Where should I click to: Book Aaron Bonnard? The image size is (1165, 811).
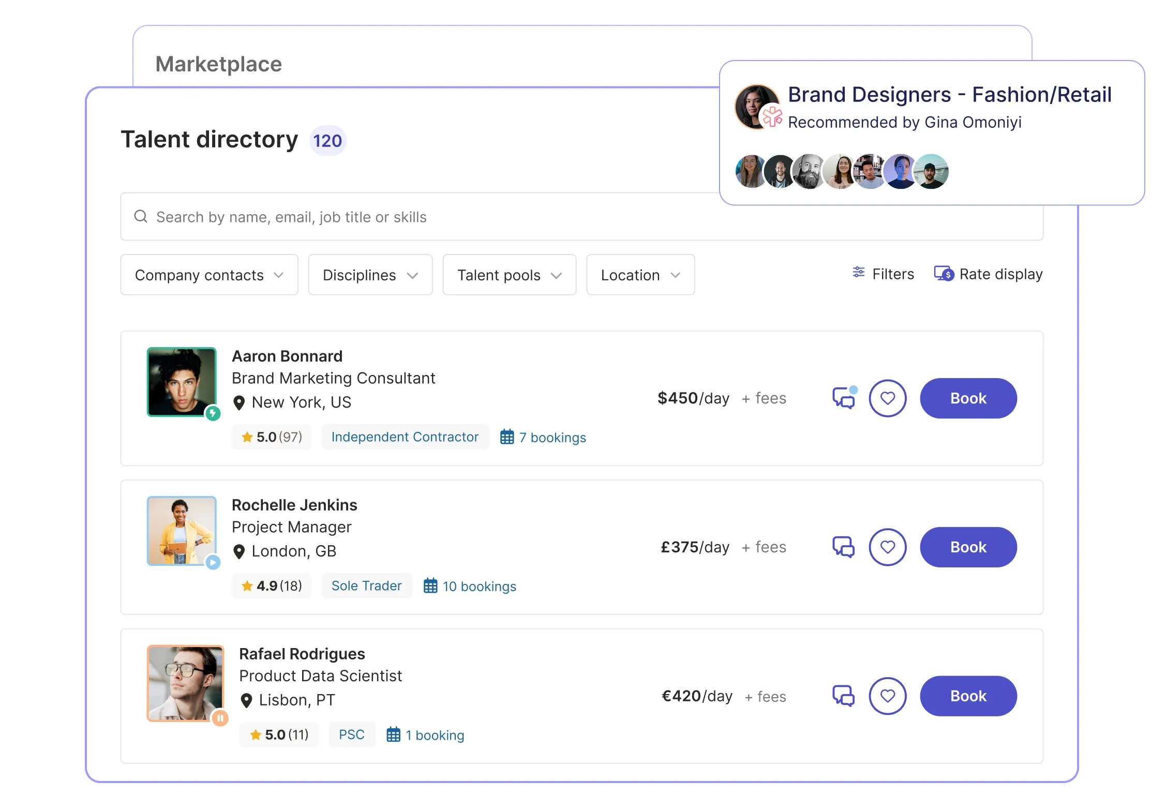coord(968,398)
